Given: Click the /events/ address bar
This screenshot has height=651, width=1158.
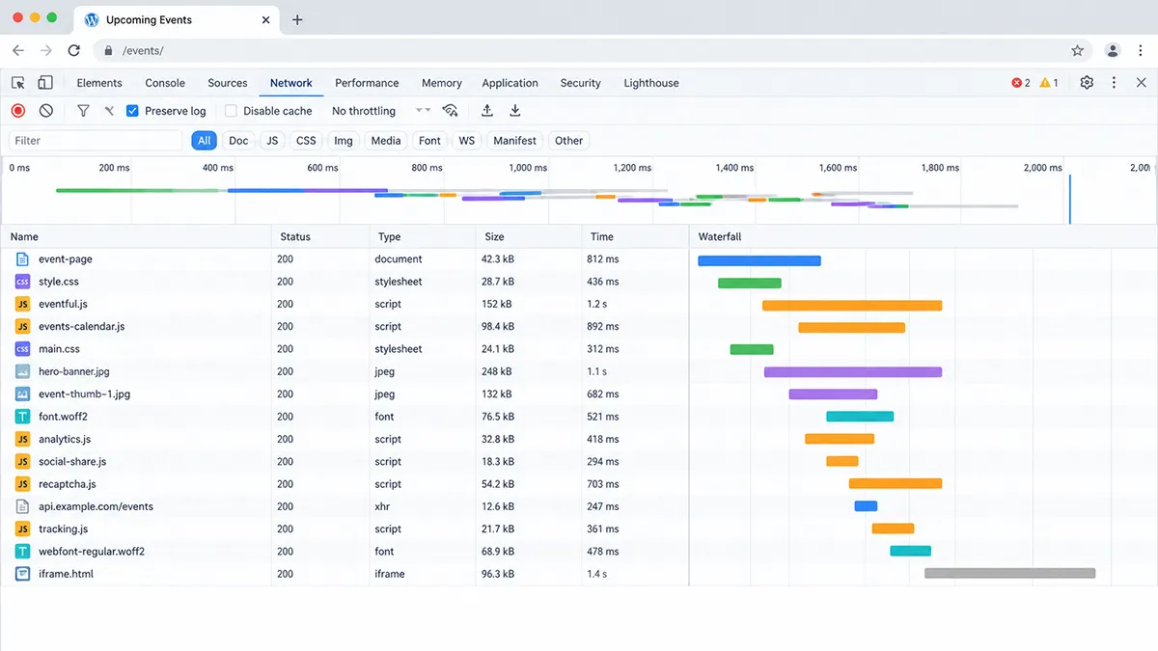Looking at the screenshot, I should click(593, 50).
